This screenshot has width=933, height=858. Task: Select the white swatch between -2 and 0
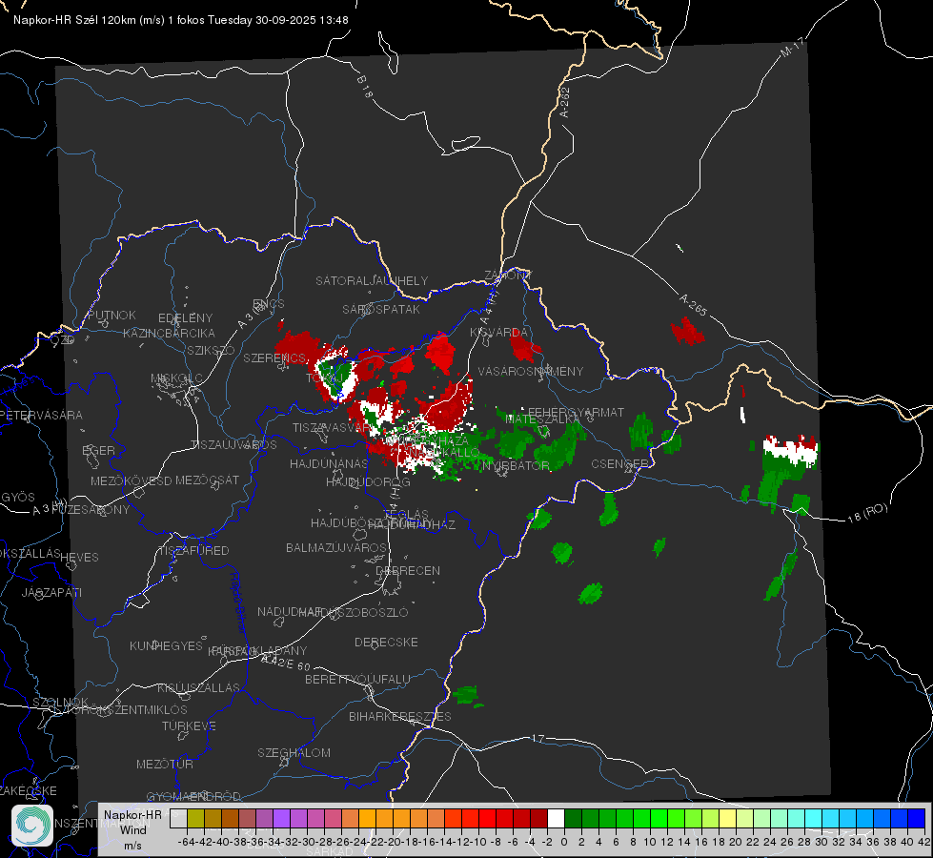(x=556, y=819)
